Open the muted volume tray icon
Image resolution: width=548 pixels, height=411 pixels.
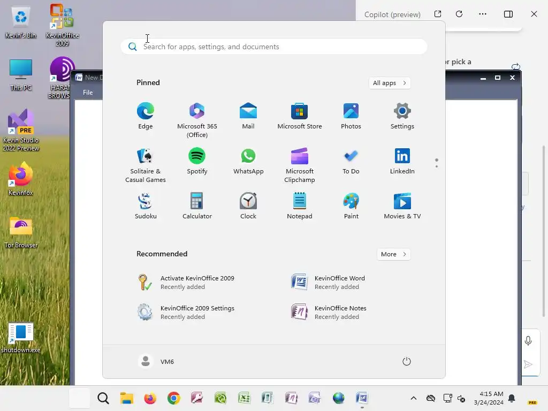point(461,398)
